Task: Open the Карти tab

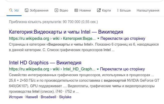Action: [x=104, y=10]
